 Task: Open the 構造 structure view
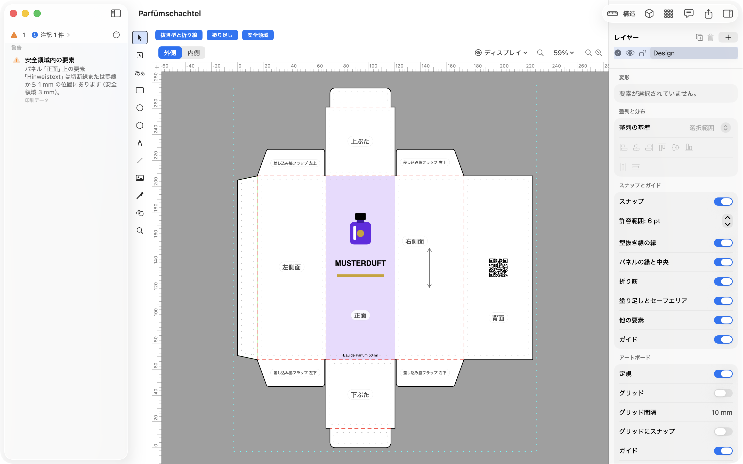[621, 13]
